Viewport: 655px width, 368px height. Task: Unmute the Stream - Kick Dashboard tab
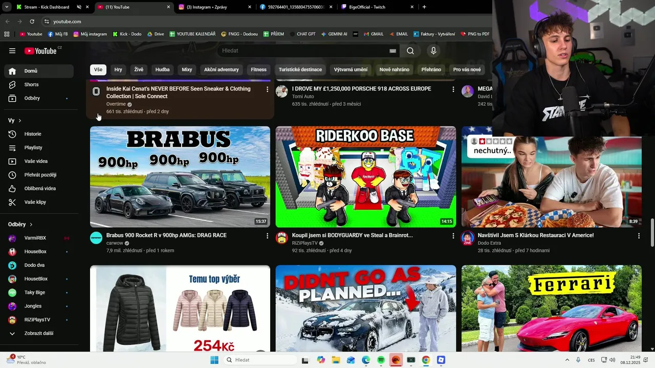pyautogui.click(x=79, y=7)
